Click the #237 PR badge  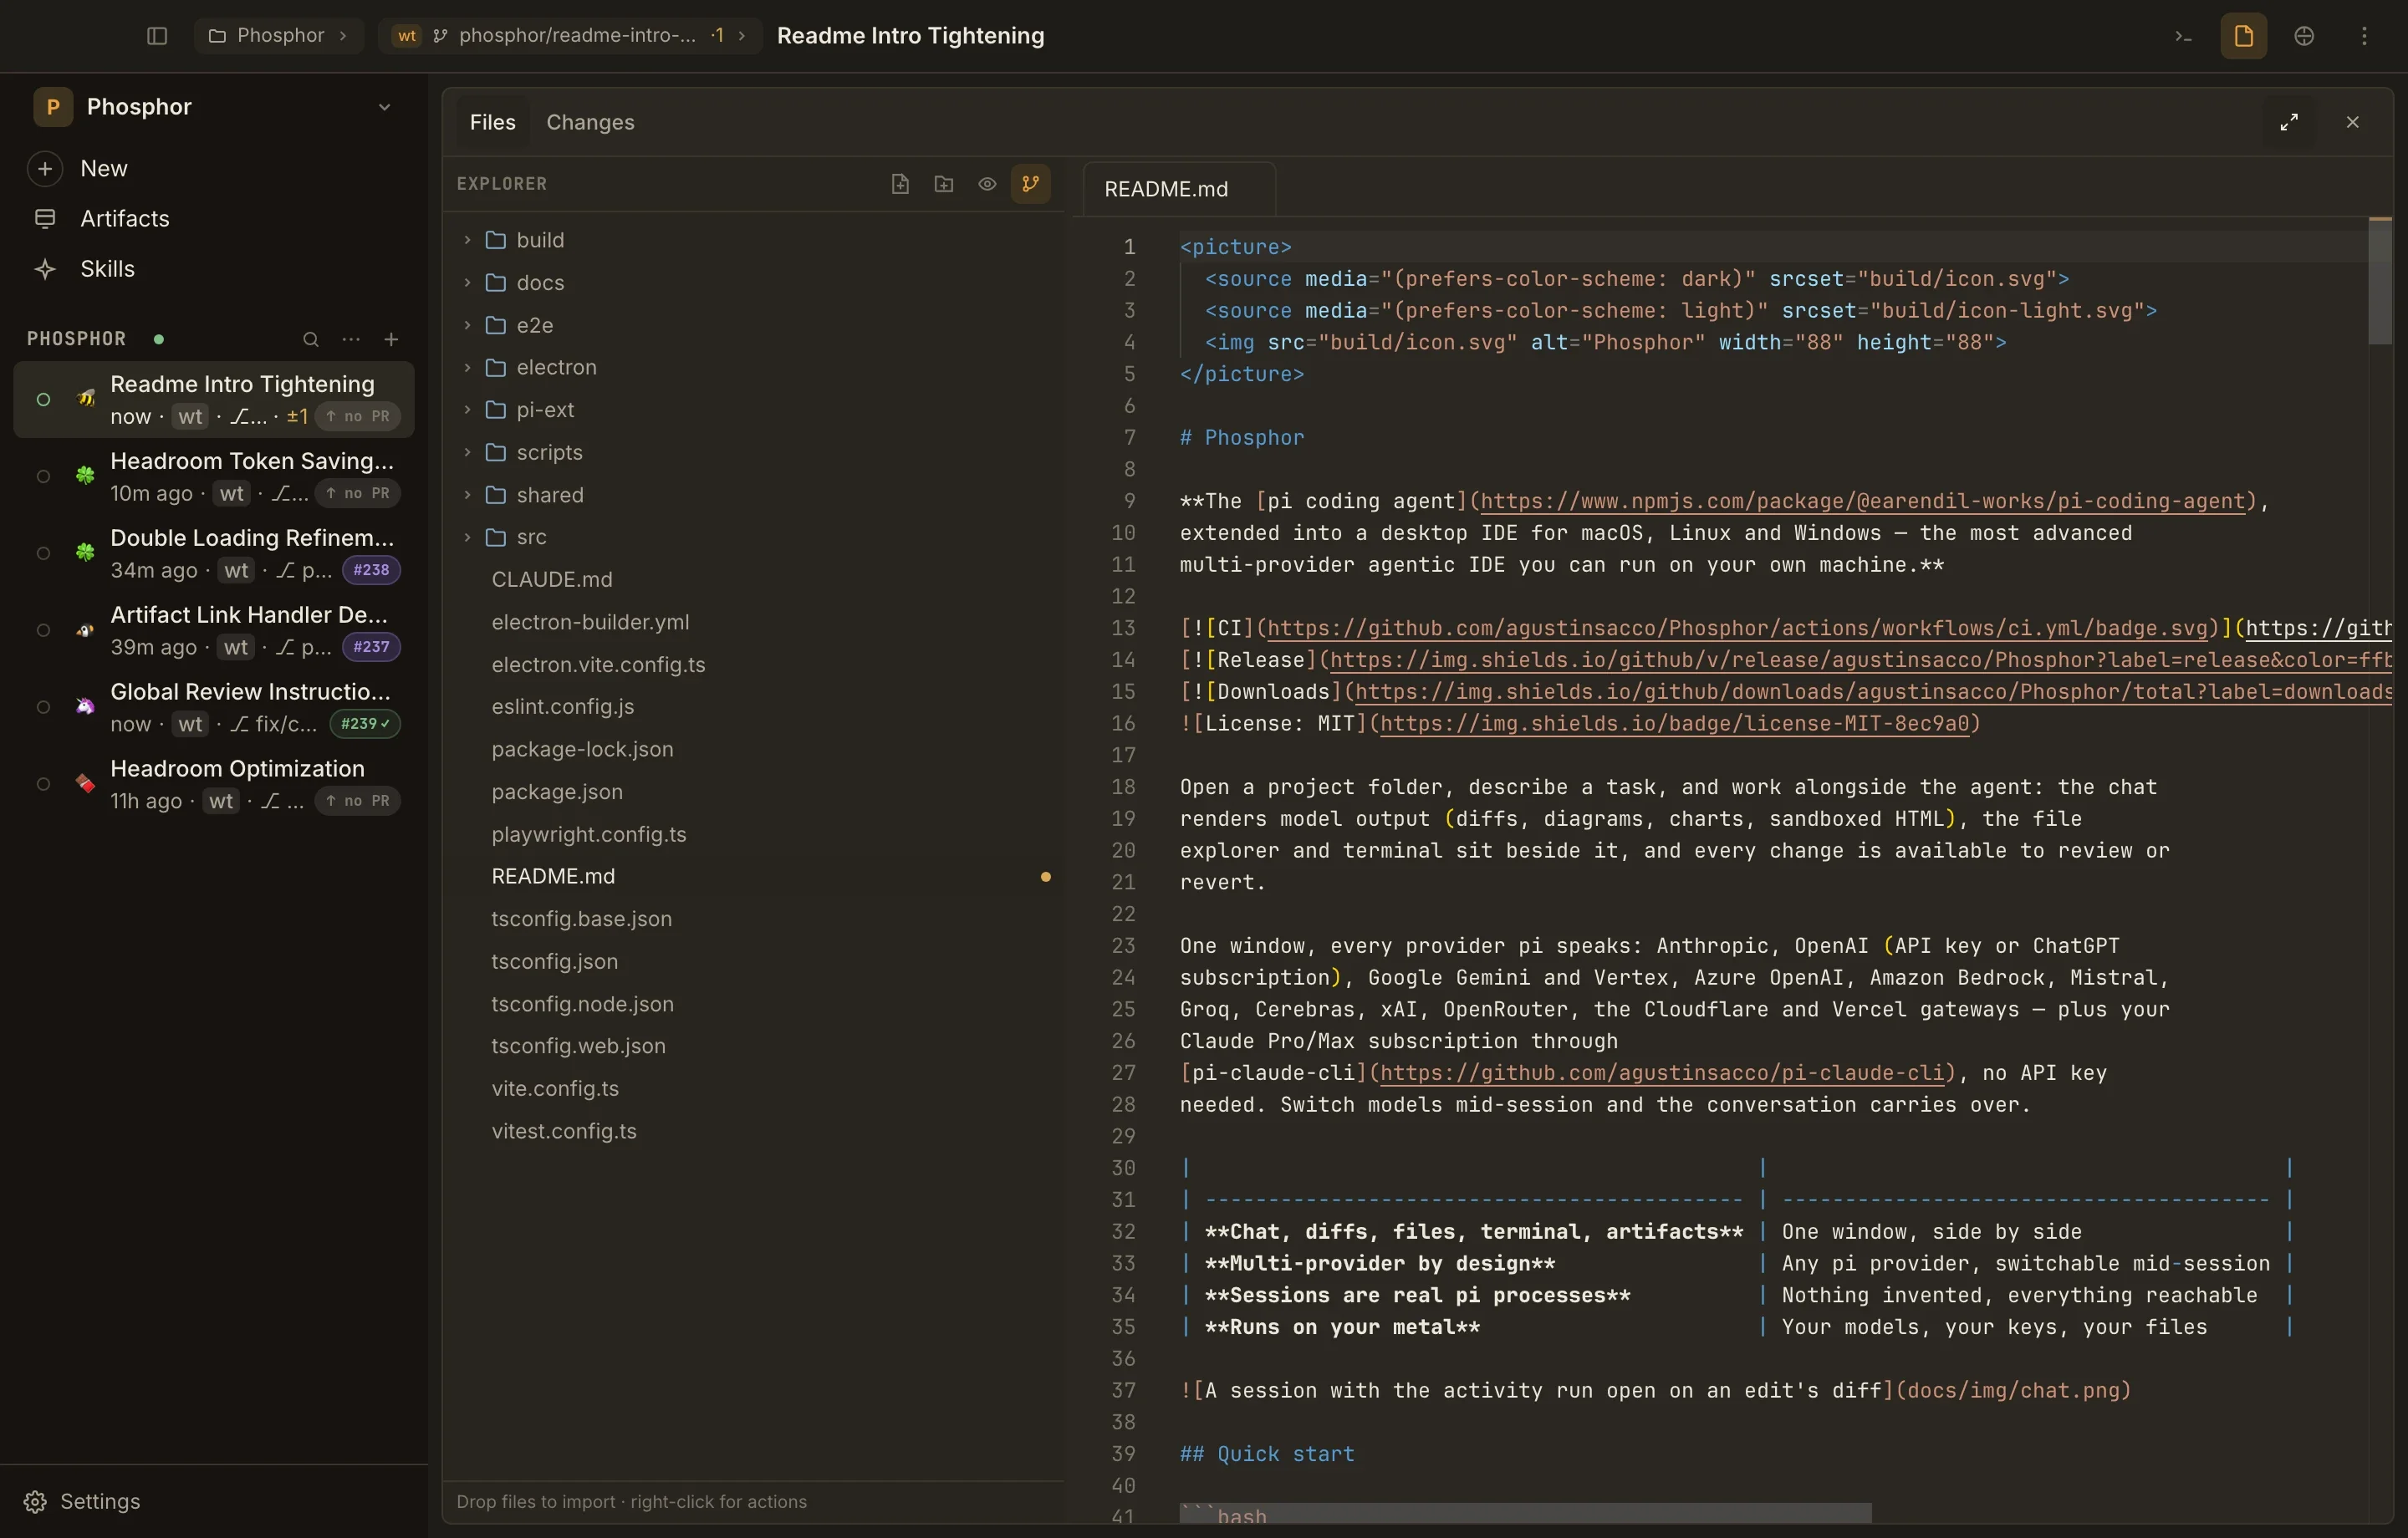pos(371,648)
